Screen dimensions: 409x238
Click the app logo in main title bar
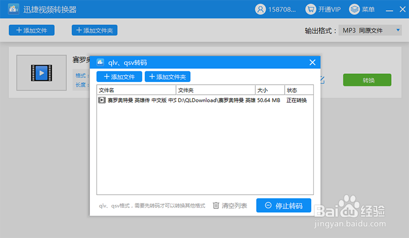(13, 9)
